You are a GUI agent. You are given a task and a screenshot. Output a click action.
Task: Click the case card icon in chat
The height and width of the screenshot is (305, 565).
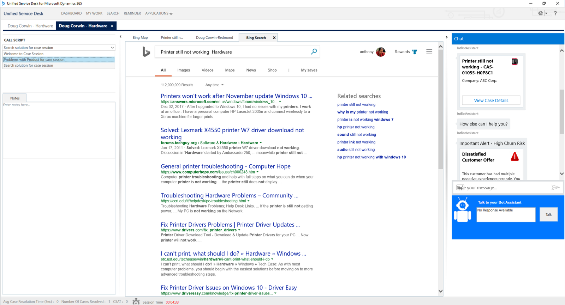[515, 62]
